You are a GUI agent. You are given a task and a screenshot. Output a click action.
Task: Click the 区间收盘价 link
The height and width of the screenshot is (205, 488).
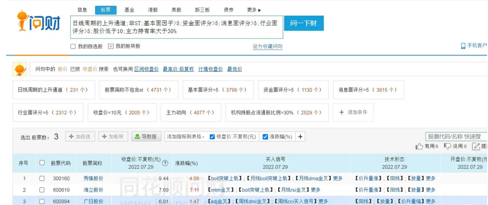(x=146, y=69)
